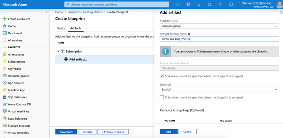
Task: Open the Help question mark
Action: tap(220, 4)
